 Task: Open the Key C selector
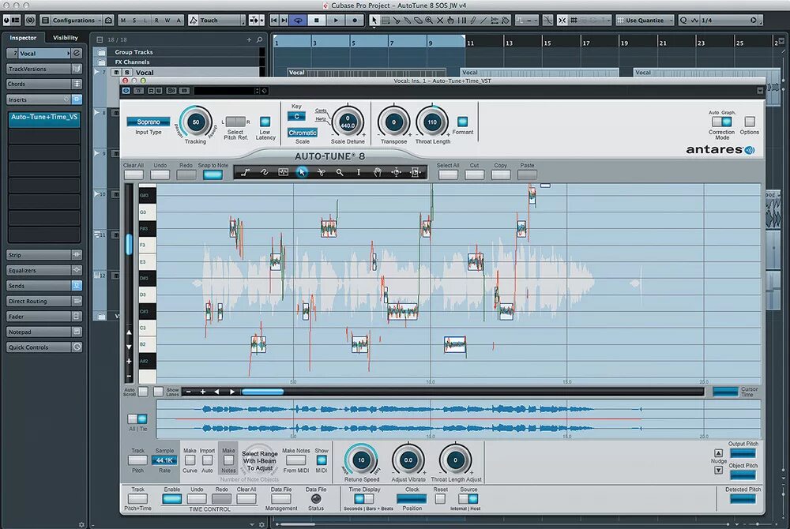(x=297, y=116)
